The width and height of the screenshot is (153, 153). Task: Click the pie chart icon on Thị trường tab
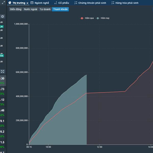[x=10, y=3]
